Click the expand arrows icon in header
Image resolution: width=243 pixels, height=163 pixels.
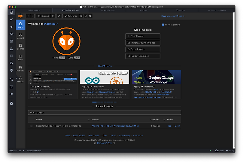pos(59,16)
